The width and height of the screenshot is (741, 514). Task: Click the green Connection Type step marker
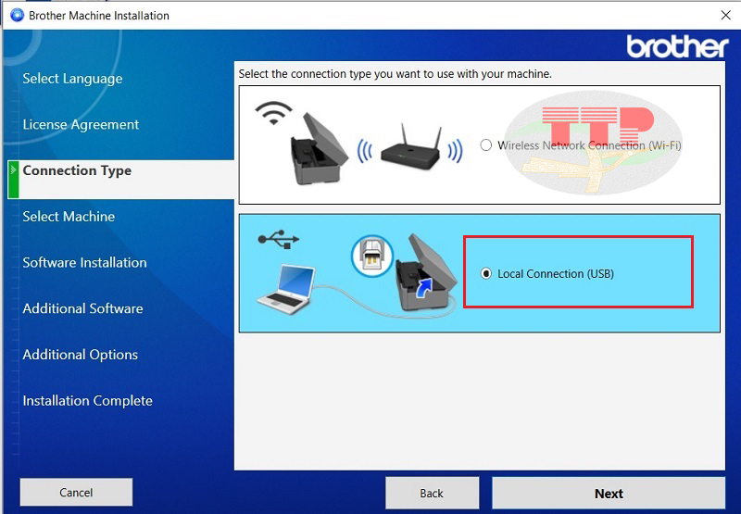(x=13, y=179)
